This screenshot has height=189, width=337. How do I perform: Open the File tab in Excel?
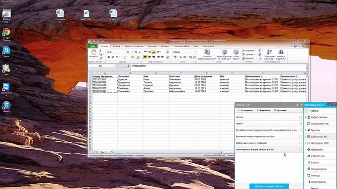(x=93, y=46)
